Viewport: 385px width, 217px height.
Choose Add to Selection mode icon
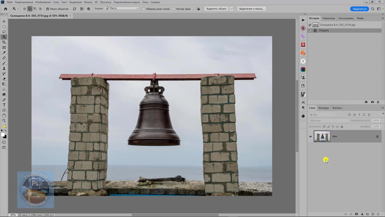coord(30,9)
